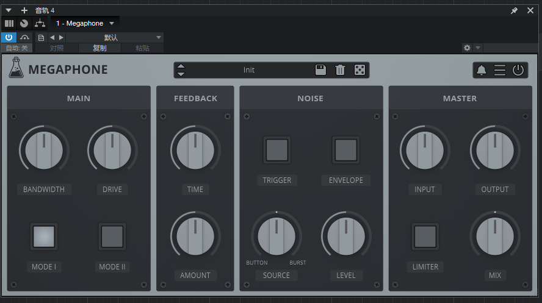Click the Megaphone flask logo icon
This screenshot has height=303, width=542.
[16, 68]
